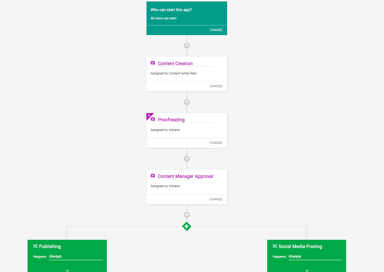Click 'Assigned to: Content writer field' text

173,73
